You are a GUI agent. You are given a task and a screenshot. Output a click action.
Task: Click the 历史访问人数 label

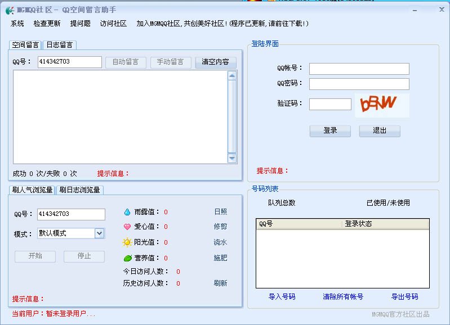click(145, 283)
